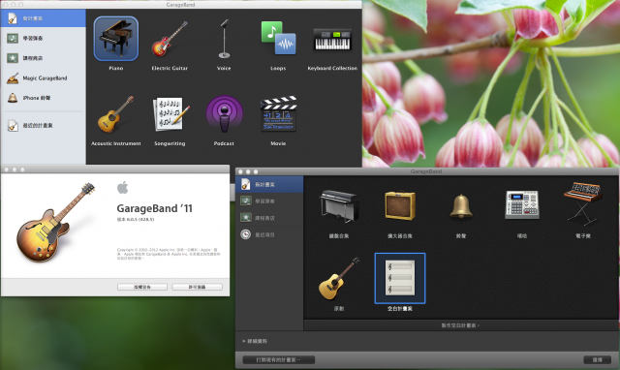
Task: Select the 空白計畫案 empty project template
Action: (400, 278)
